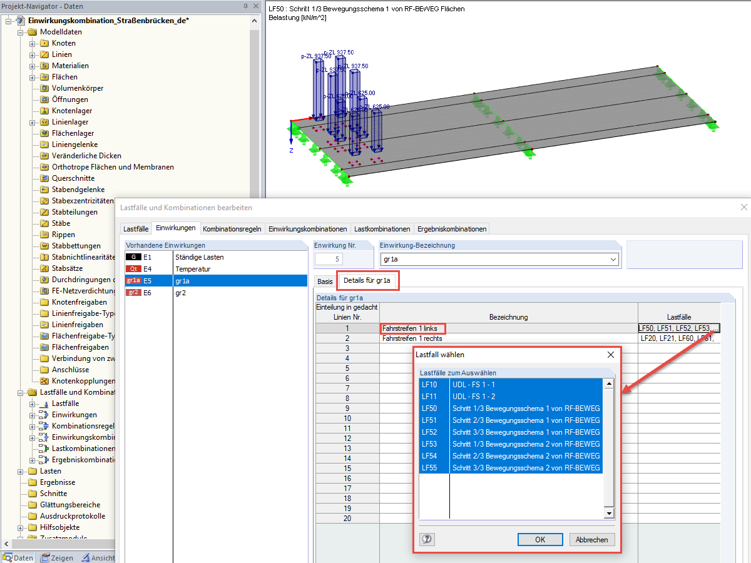This screenshot has height=563, width=751.
Task: Click the list scrollbar down arrow in Lastfall wählen
Action: [x=608, y=513]
